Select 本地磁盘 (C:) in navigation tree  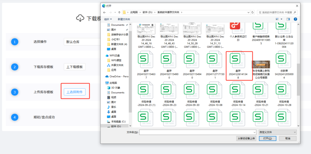[118, 121]
